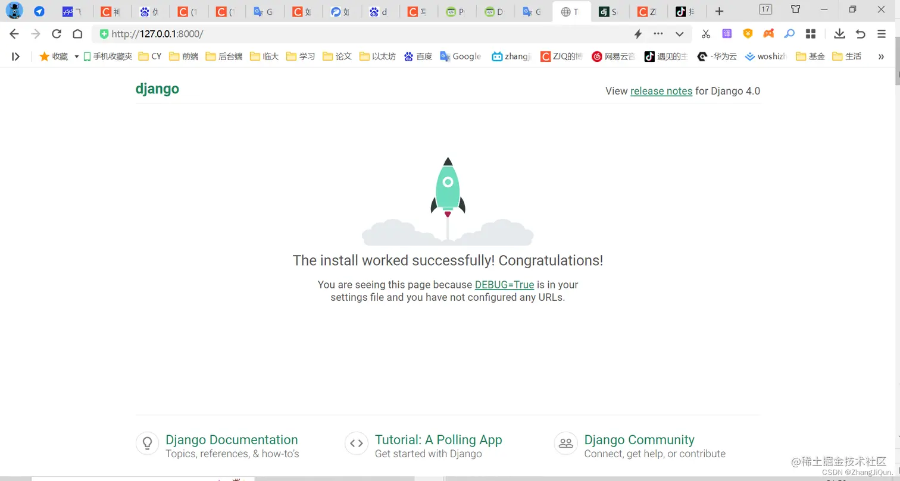Click the undo closed tab icon

[861, 34]
